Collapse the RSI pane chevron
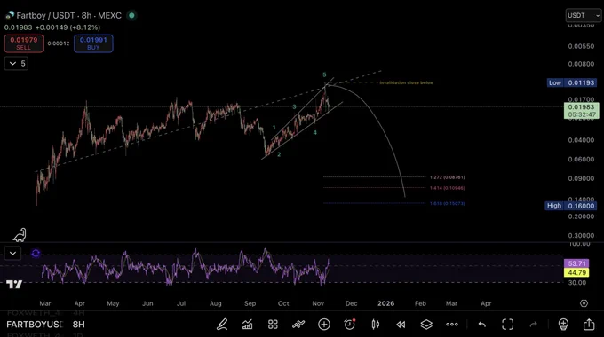This screenshot has width=604, height=337. click(12, 253)
